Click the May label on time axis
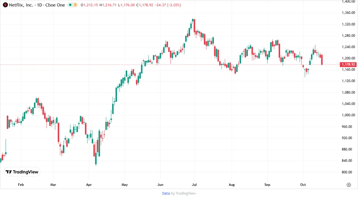The width and height of the screenshot is (358, 198). click(125, 184)
